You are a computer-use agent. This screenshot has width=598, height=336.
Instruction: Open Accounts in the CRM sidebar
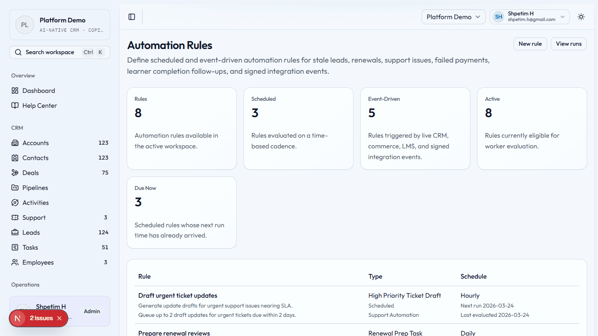(x=35, y=143)
